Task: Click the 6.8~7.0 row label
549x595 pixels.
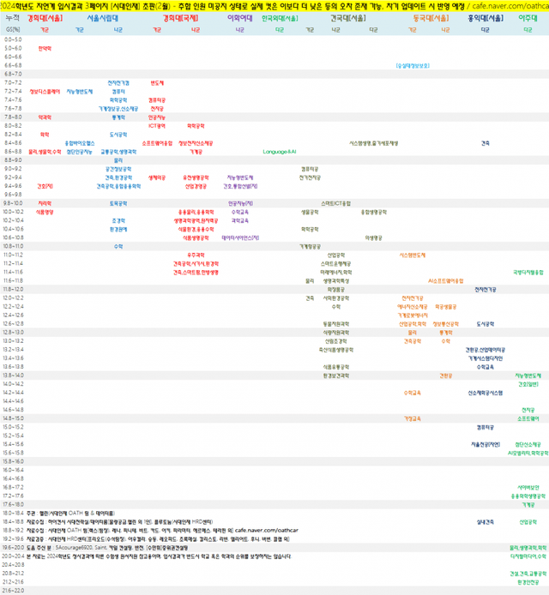Action: click(x=13, y=74)
